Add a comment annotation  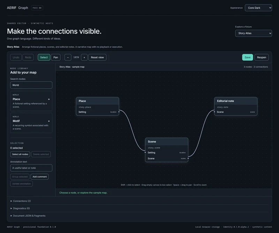40,177
